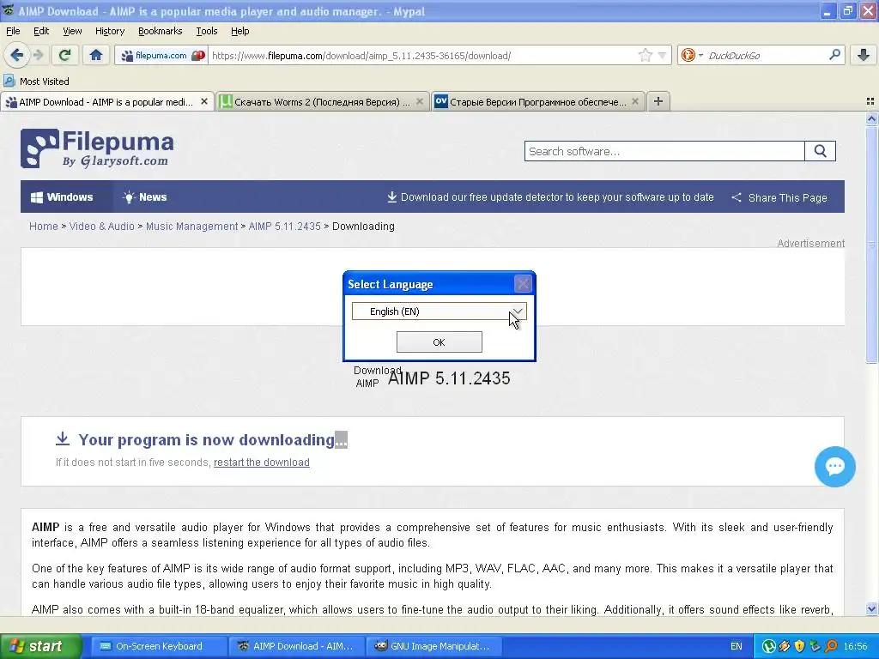Click the download arrow icon beside heading
This screenshot has width=879, height=659.
pyautogui.click(x=62, y=438)
